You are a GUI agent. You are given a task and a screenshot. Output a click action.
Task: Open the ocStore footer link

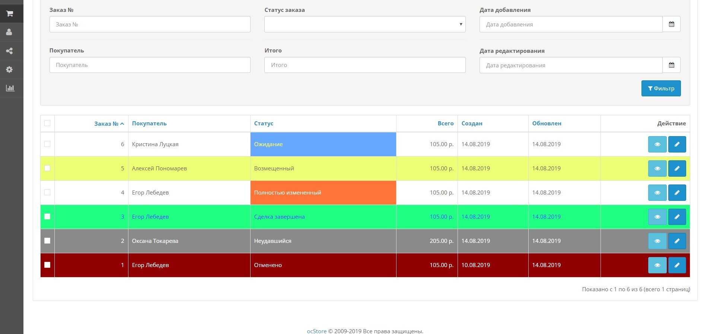(x=316, y=331)
